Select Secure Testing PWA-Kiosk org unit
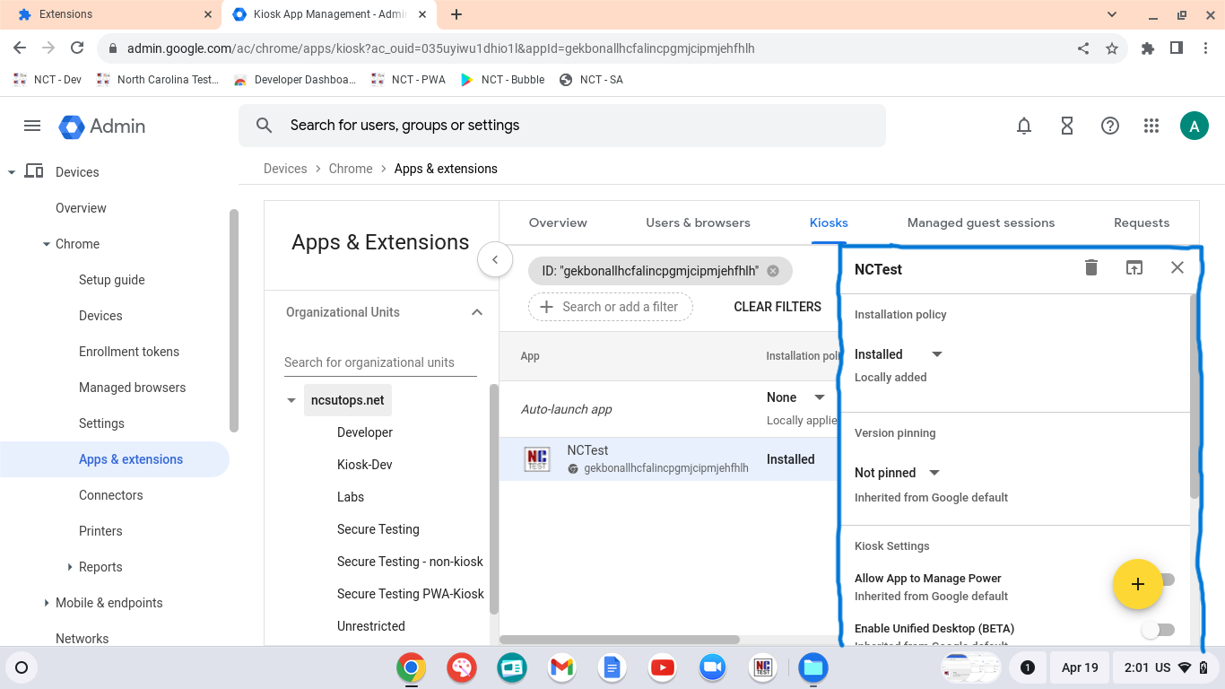Viewport: 1225px width, 689px height. [411, 594]
